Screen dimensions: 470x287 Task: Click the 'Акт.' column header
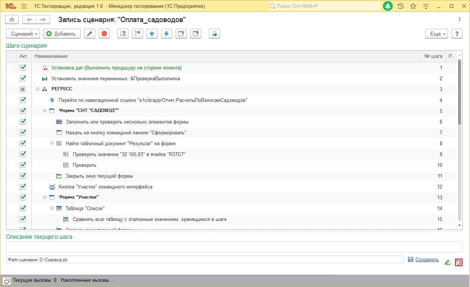[24, 56]
